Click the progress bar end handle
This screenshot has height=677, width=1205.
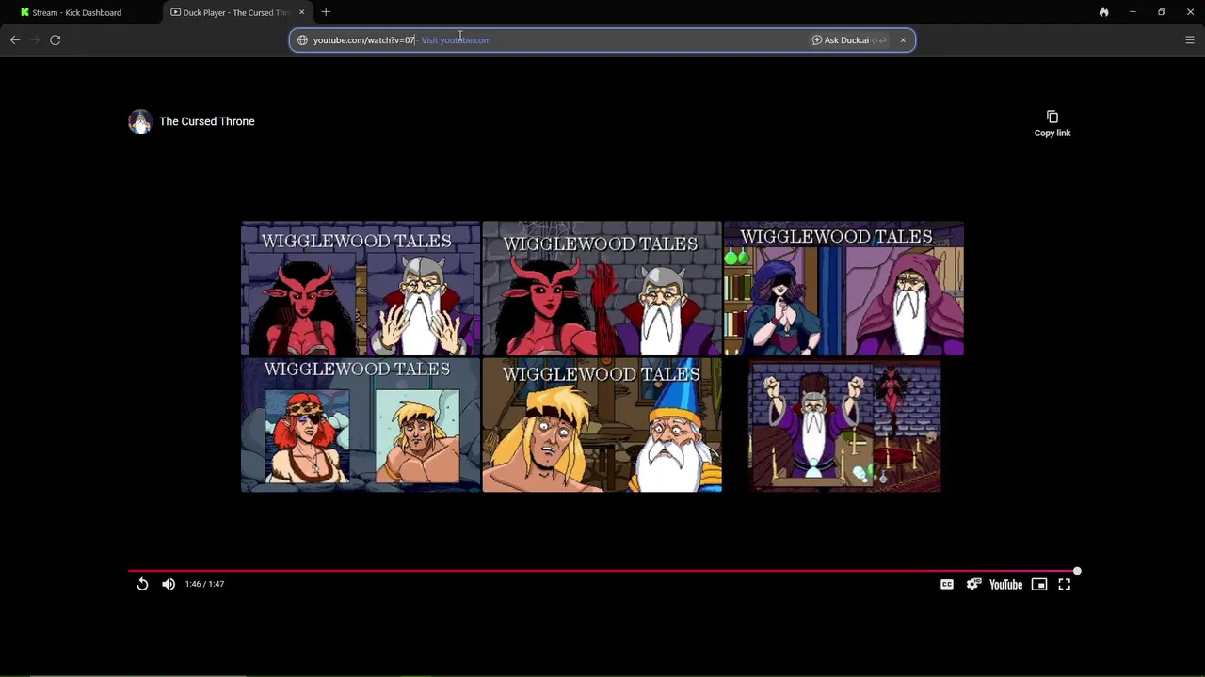[x=1077, y=571]
